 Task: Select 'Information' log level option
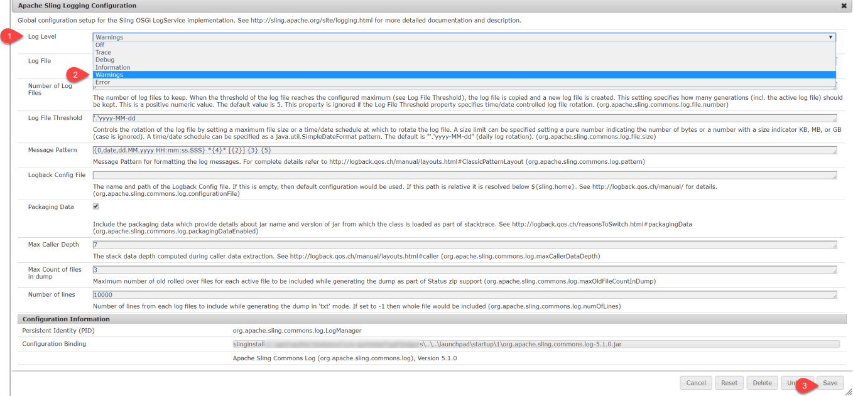(x=113, y=68)
